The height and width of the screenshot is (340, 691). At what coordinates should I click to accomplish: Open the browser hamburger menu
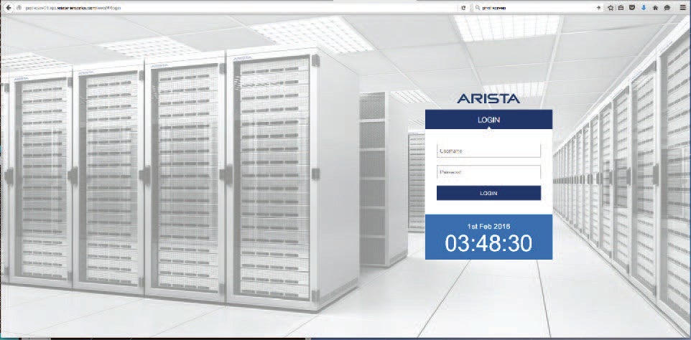pyautogui.click(x=682, y=8)
